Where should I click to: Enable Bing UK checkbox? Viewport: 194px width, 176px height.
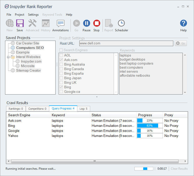click(61, 82)
